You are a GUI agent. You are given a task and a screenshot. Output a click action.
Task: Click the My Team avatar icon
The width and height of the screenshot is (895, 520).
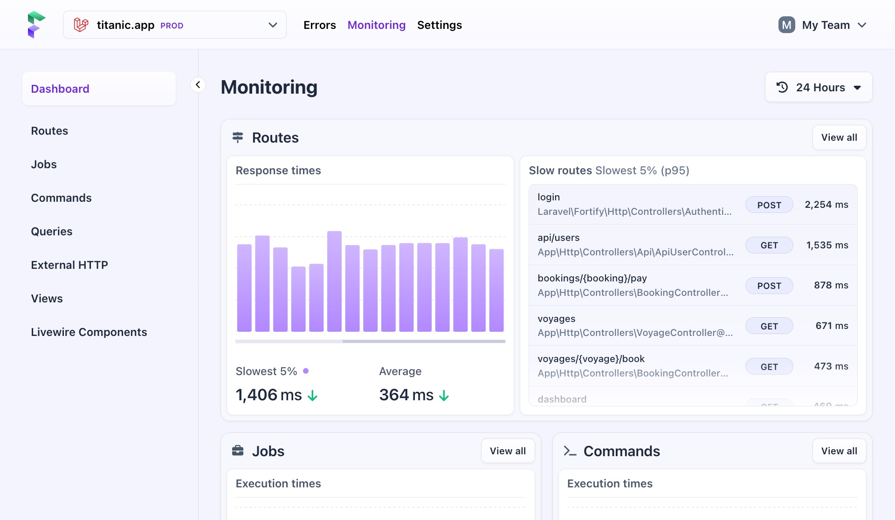[786, 25]
